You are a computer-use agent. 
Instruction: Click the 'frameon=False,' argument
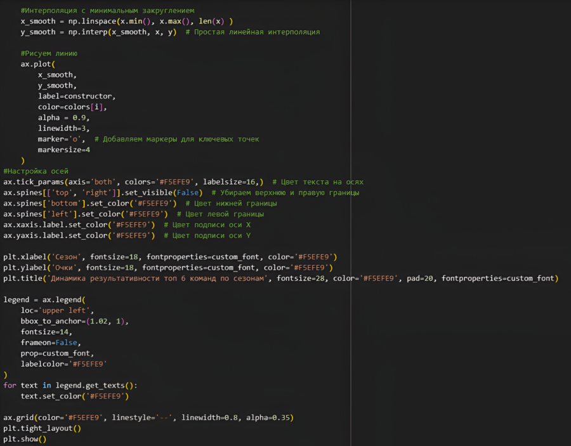[51, 343]
